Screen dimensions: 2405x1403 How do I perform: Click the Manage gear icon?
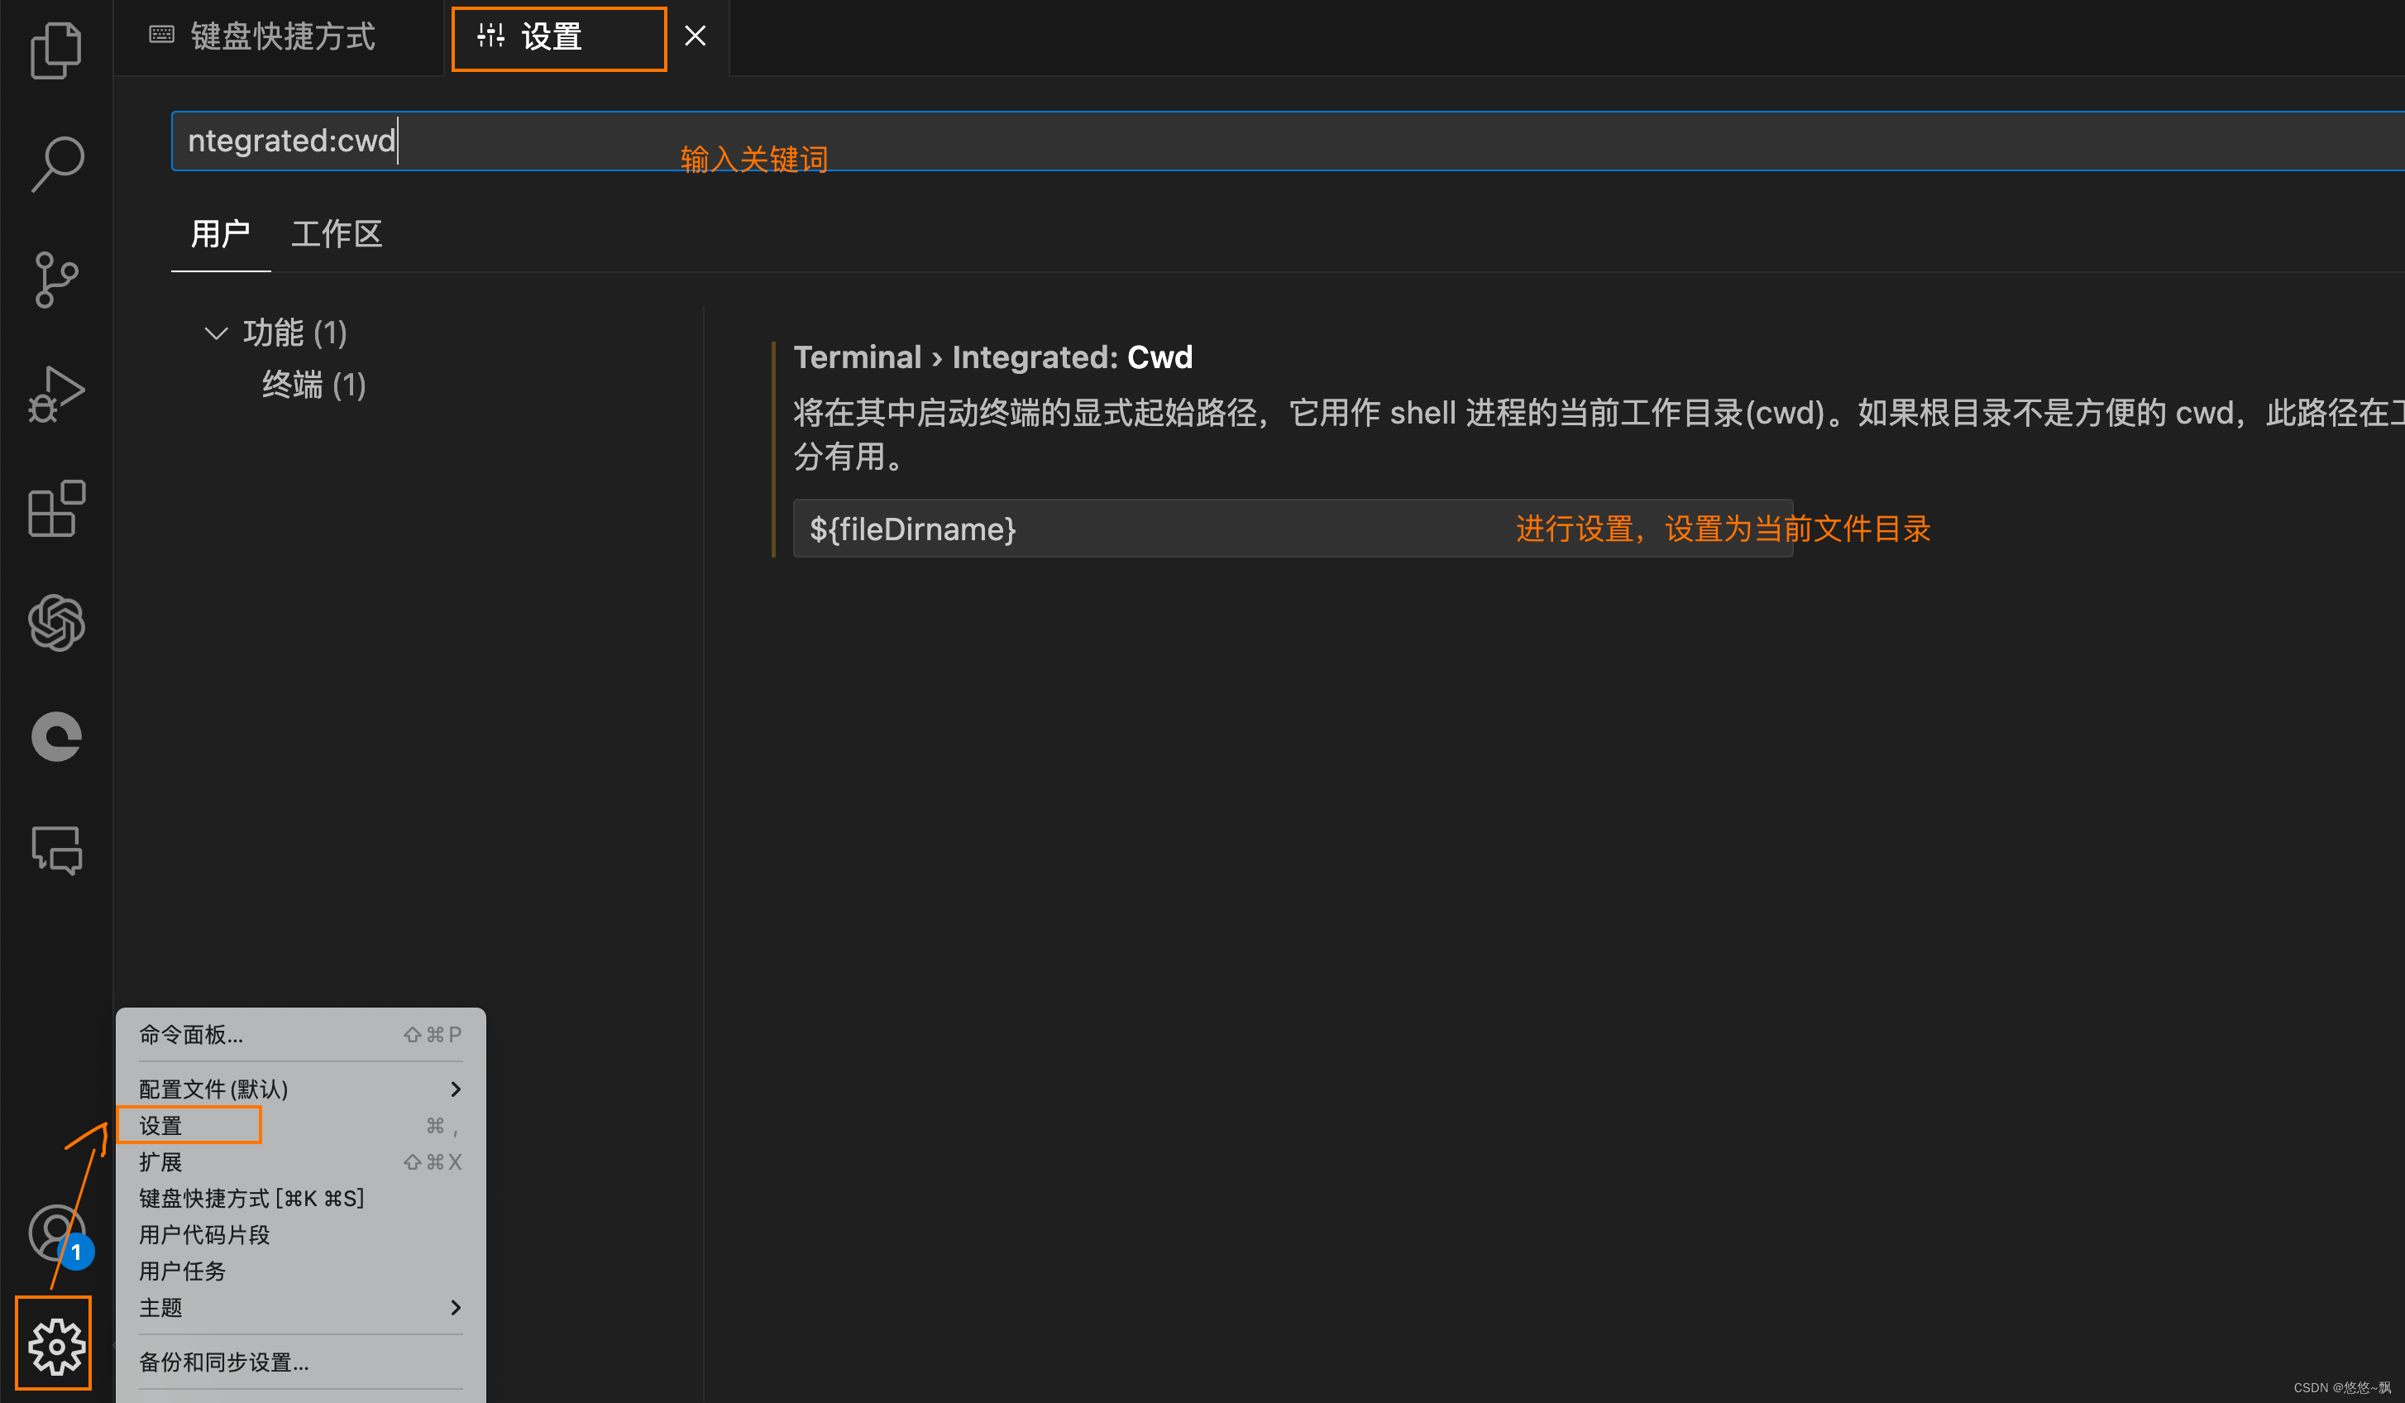point(55,1346)
